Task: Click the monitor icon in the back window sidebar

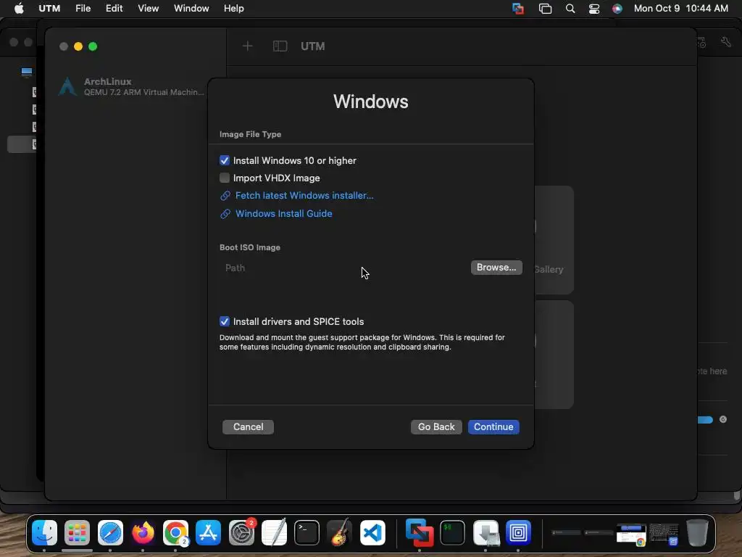Action: click(27, 72)
